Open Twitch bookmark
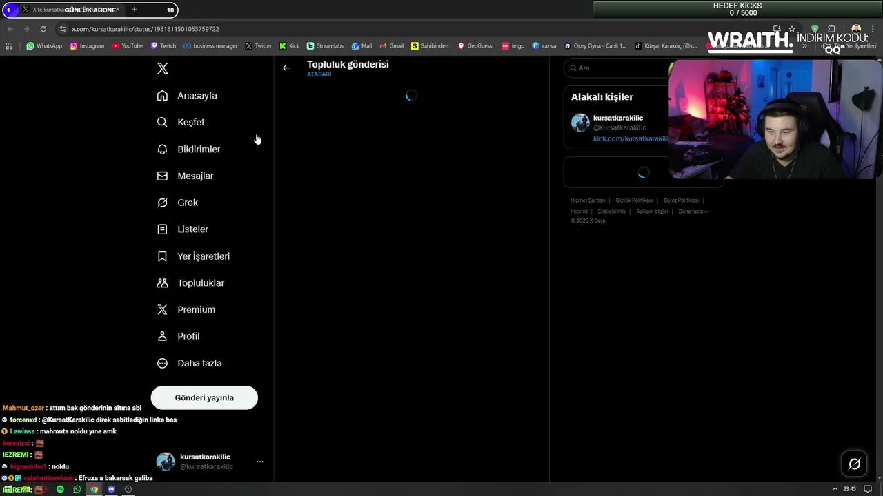 (163, 46)
